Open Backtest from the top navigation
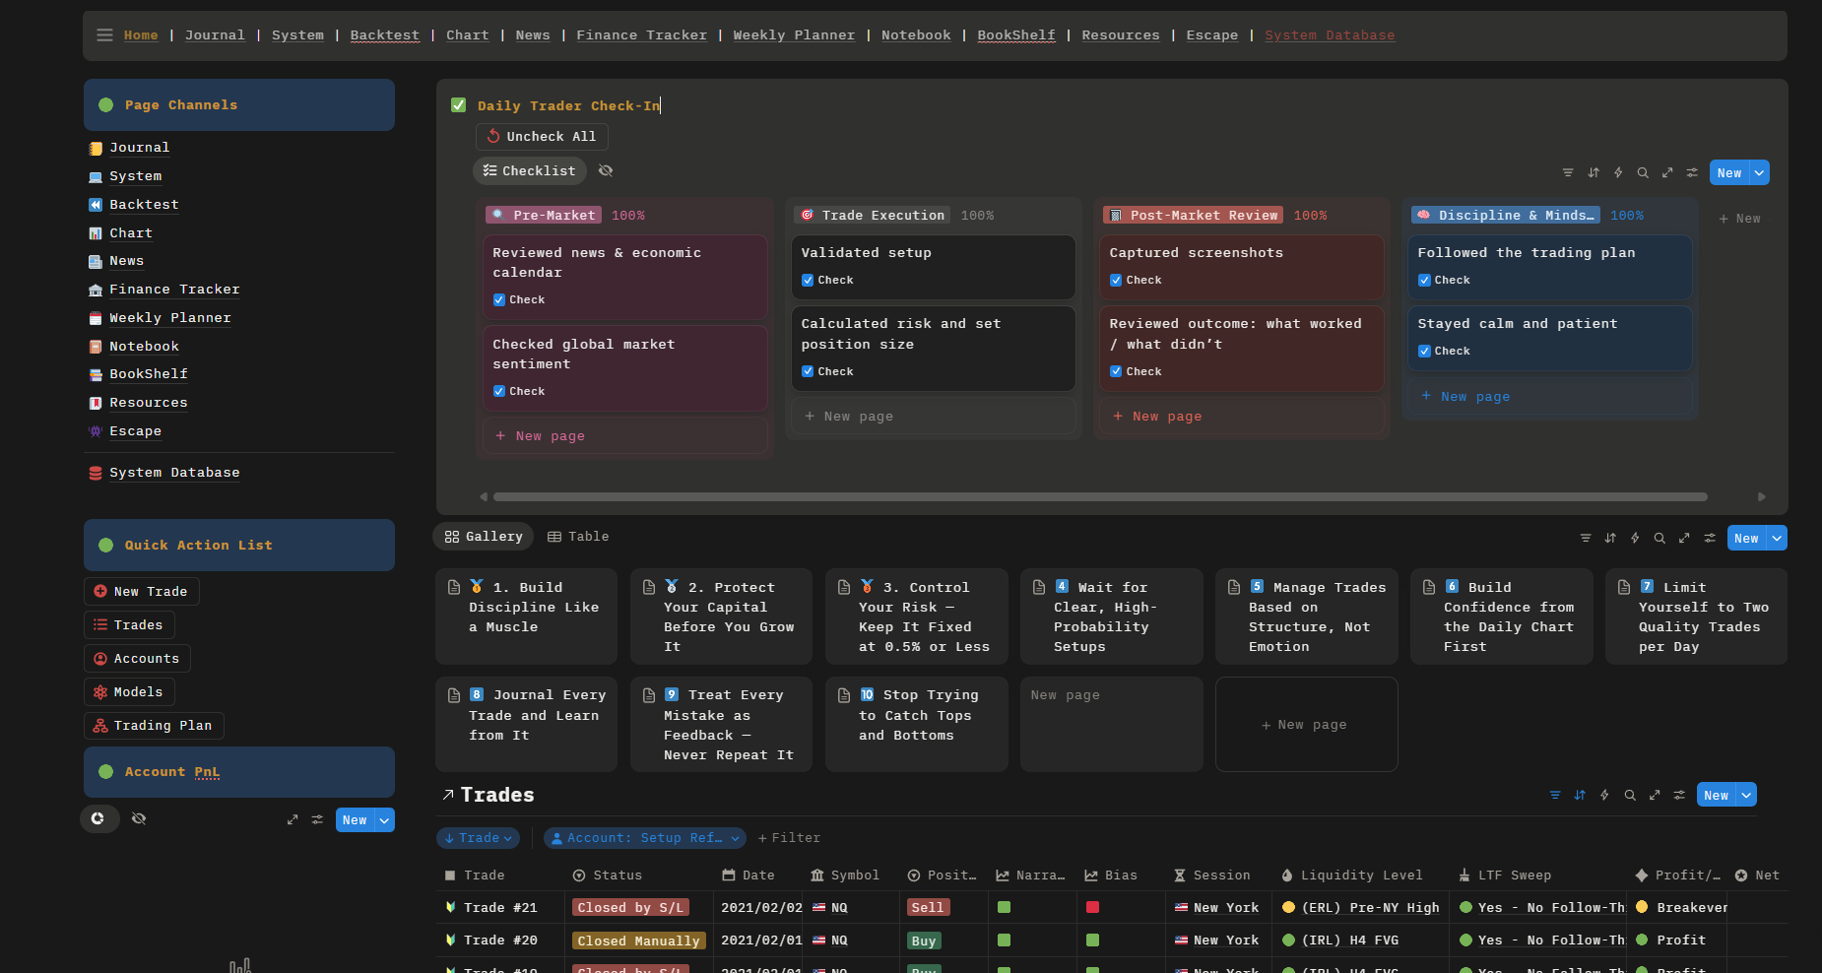Viewport: 1822px width, 973px height. click(384, 35)
